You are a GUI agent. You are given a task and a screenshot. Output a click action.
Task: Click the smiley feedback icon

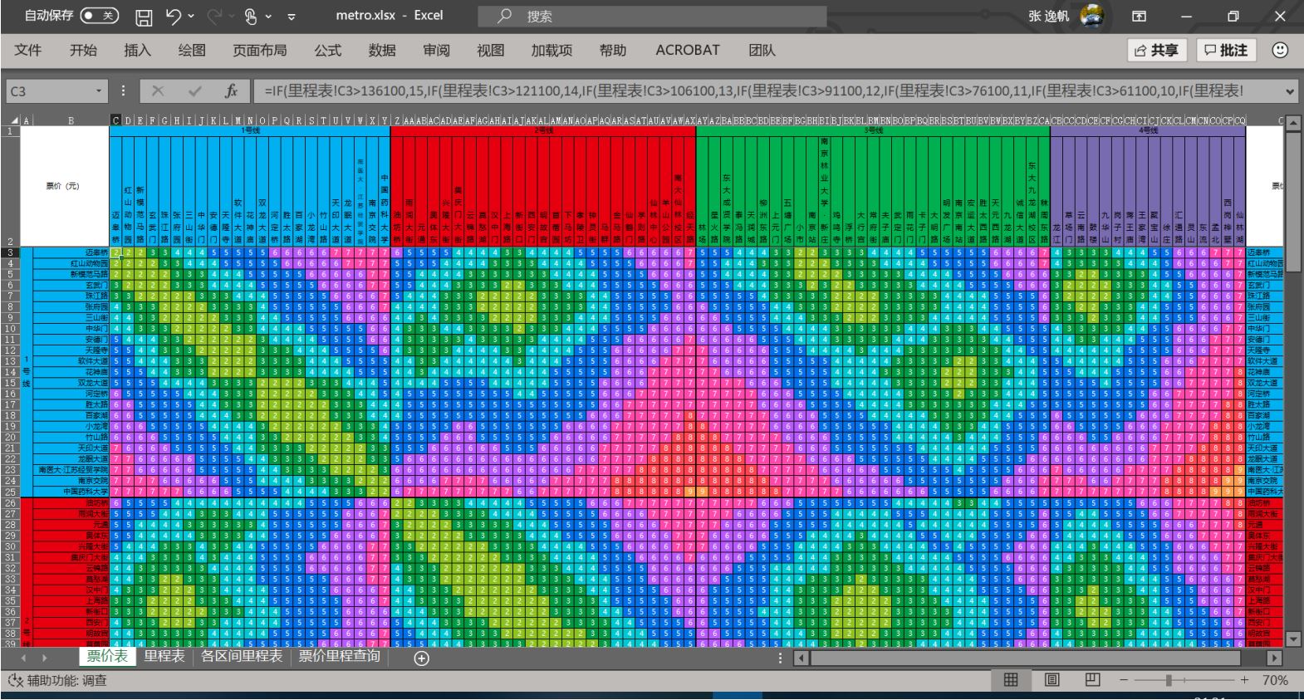coord(1280,51)
